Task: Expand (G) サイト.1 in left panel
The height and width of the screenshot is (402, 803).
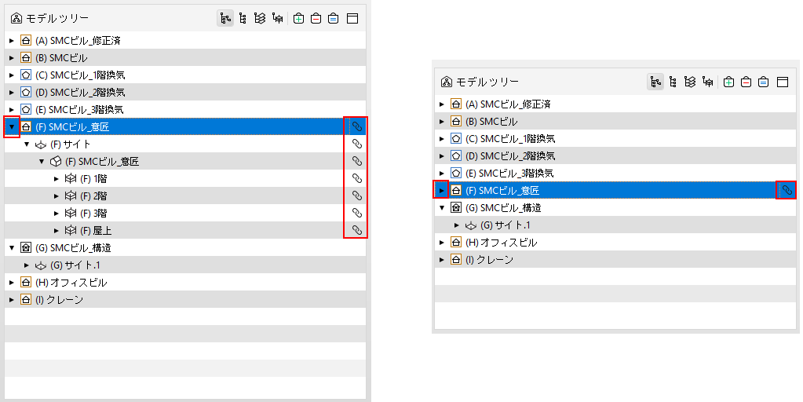Action: coord(27,265)
